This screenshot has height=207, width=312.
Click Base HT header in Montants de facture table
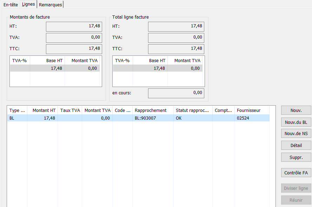47,61
